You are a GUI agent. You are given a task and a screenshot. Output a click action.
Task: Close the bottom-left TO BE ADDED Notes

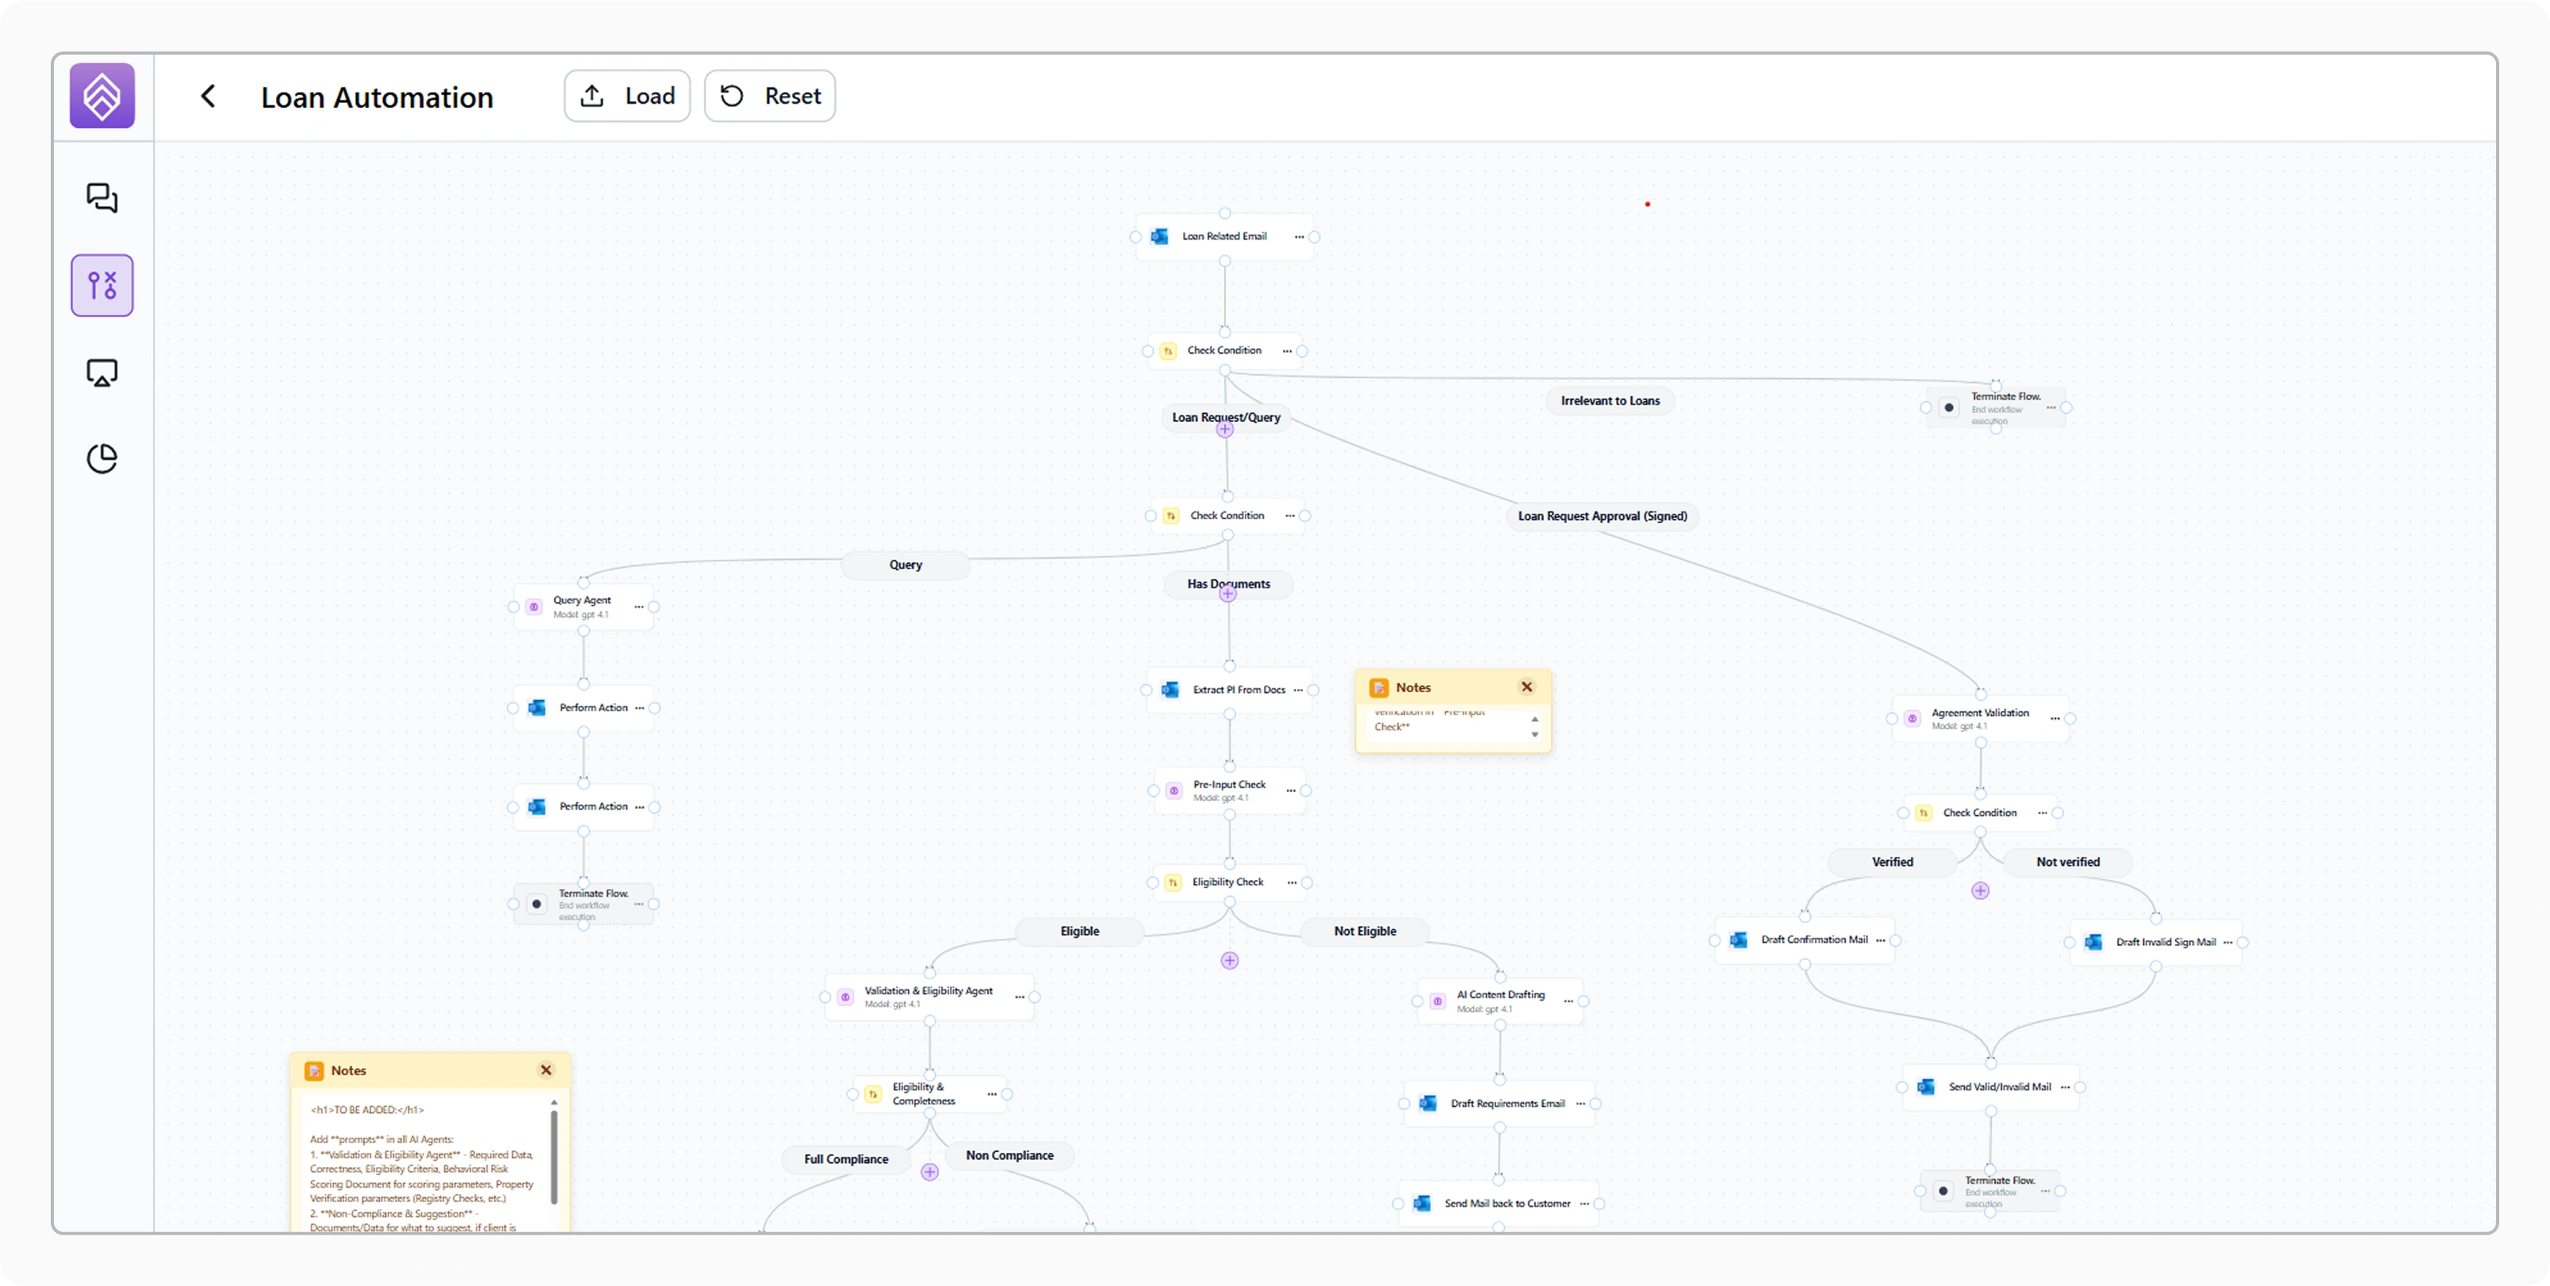coord(546,1070)
